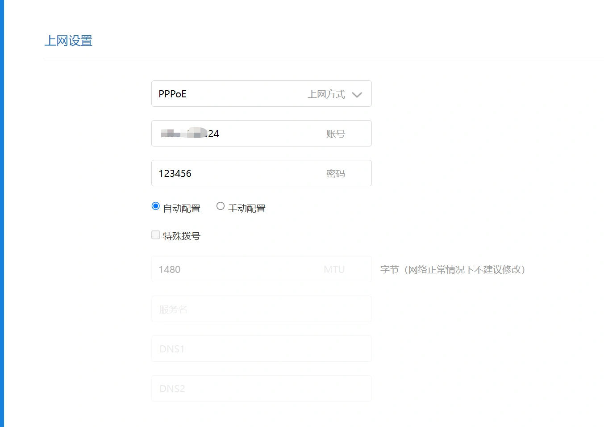The image size is (604, 427).
Task: Click the chevron arrow of the 上网方式 dropdown
Action: [357, 95]
